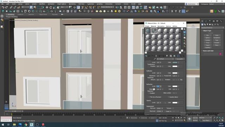Click the Play Animation button
The height and width of the screenshot is (127, 225).
click(179, 118)
